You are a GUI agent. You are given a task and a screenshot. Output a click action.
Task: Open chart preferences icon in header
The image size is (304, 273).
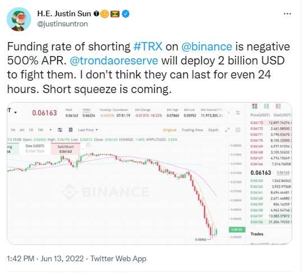238,113
